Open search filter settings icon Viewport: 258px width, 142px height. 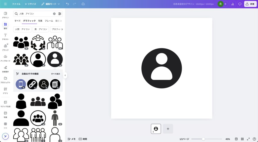tap(60, 14)
